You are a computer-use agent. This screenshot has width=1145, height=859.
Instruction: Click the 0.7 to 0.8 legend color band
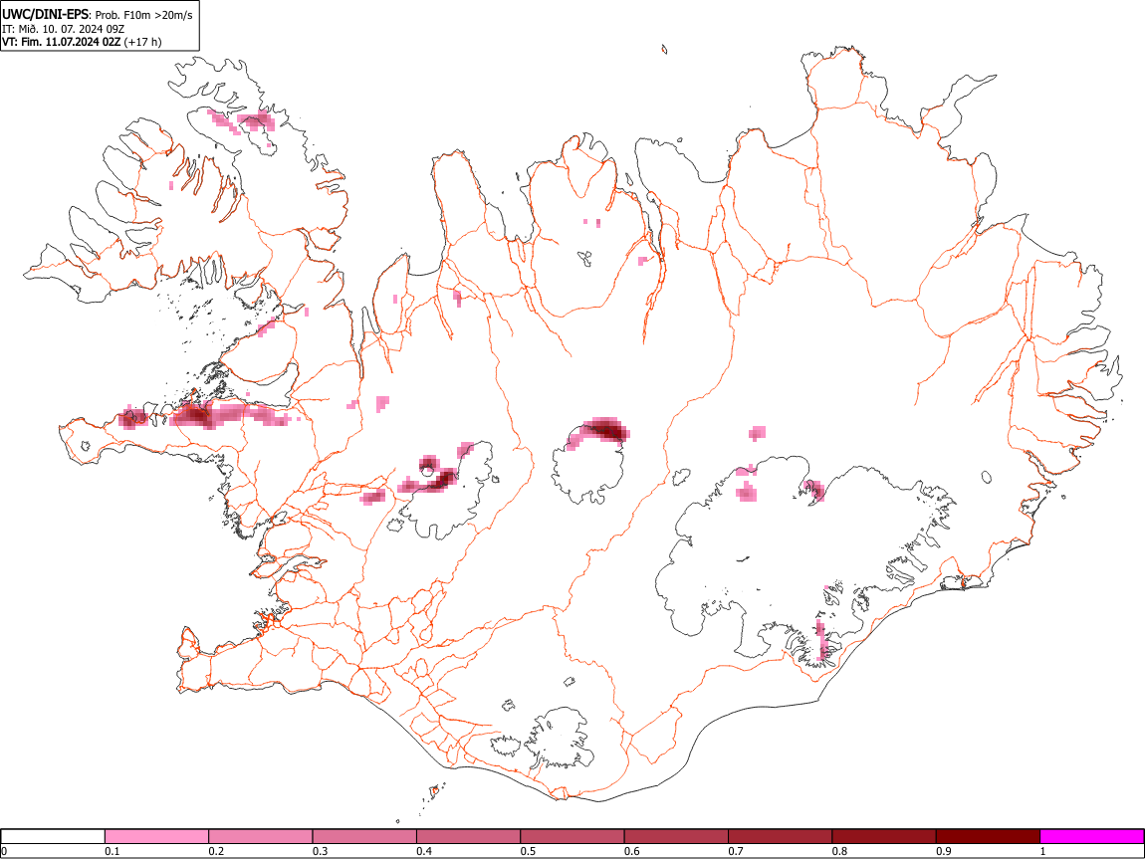click(780, 836)
